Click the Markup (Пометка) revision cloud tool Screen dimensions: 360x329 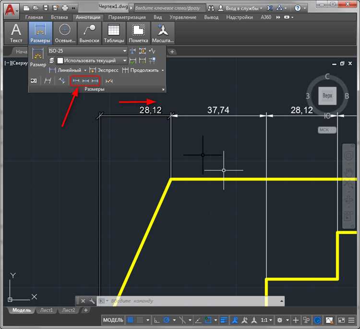click(x=138, y=33)
